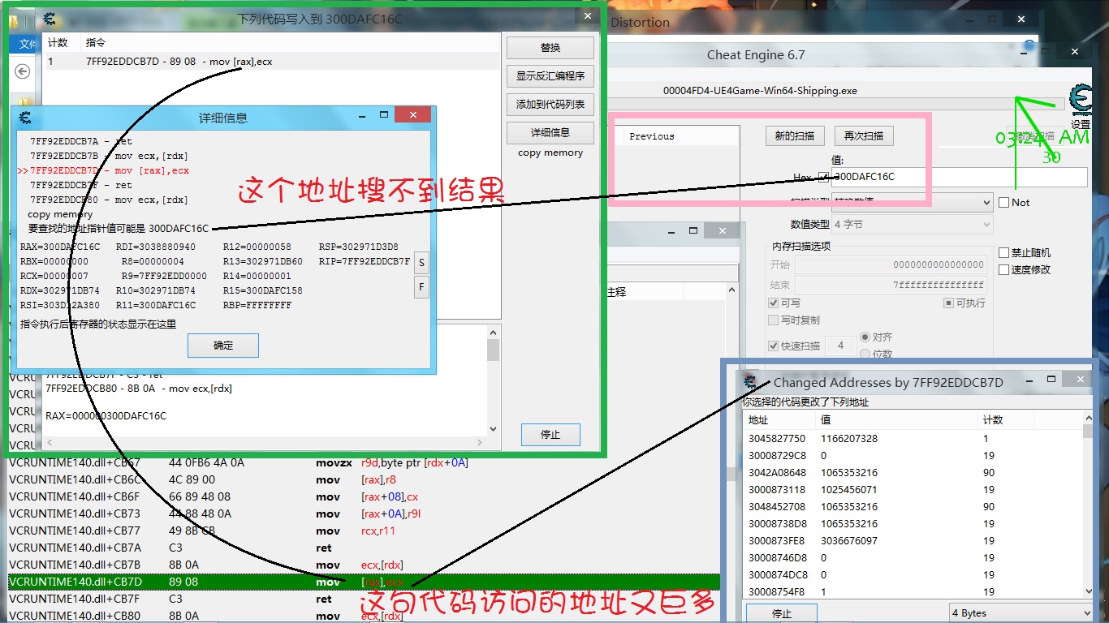Click 停止 stop button in code-writes window

[x=550, y=434]
